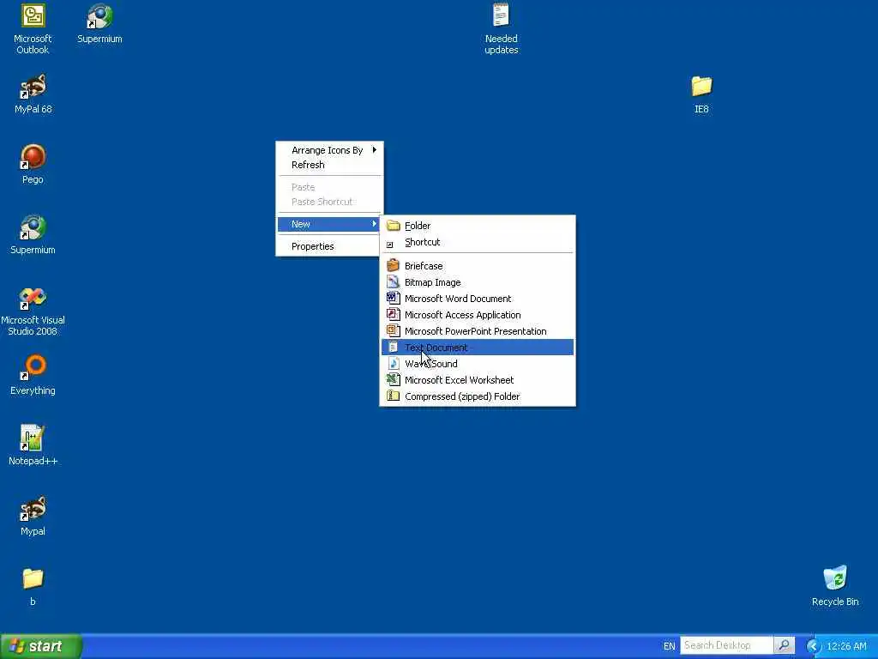Click the folder icon next to Folder entry
This screenshot has width=878, height=659.
(393, 226)
